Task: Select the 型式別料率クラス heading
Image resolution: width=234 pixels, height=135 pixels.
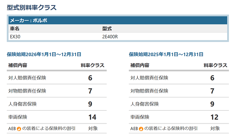Action: coord(32,7)
